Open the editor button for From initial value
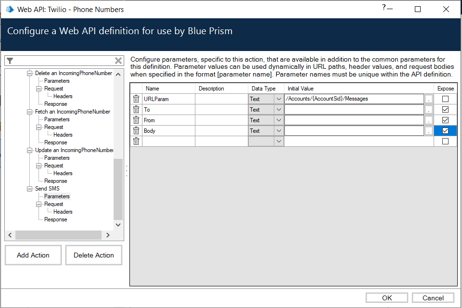The height and width of the screenshot is (308, 462). (x=429, y=120)
